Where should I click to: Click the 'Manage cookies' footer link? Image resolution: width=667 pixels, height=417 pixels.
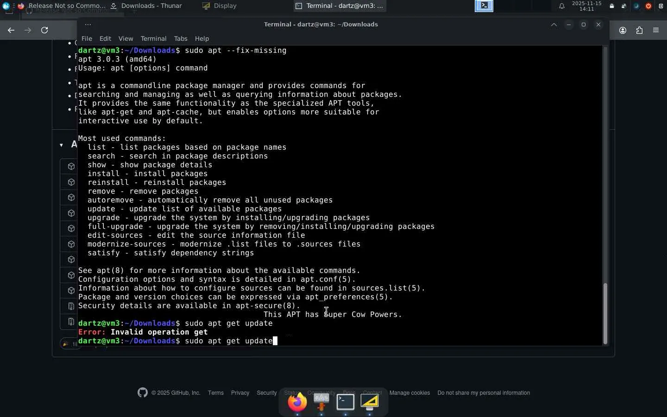click(x=409, y=393)
